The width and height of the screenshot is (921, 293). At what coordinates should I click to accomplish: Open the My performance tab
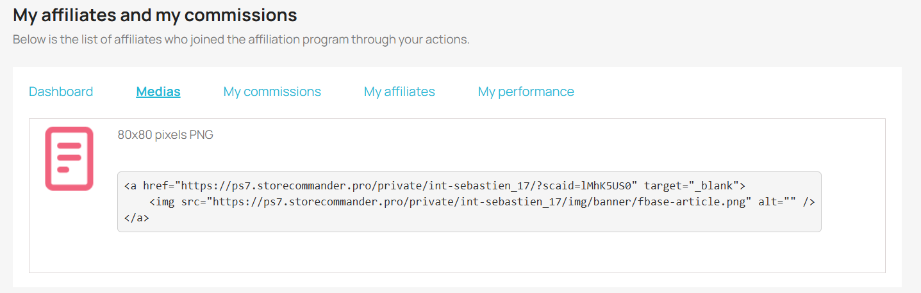pos(526,91)
